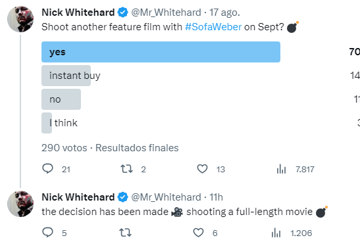Click the 'no' poll result bar
This screenshot has height=242, width=360.
[x=61, y=99]
